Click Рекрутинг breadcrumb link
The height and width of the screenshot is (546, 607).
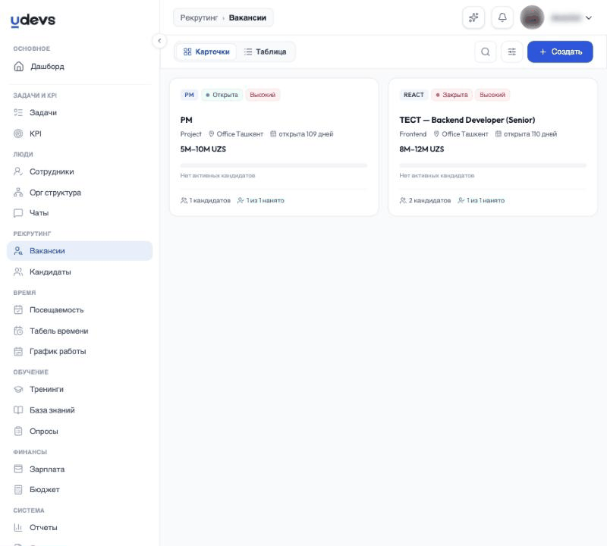click(x=199, y=17)
